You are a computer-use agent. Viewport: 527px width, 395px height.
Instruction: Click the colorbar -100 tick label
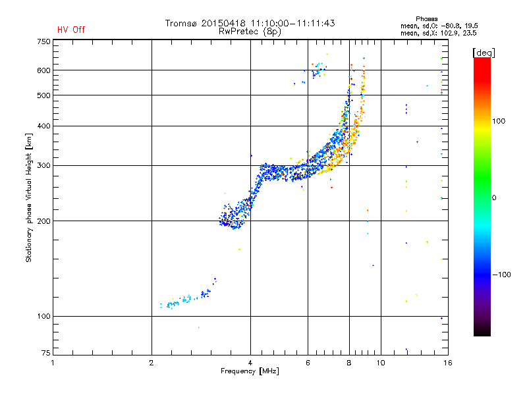(x=501, y=275)
